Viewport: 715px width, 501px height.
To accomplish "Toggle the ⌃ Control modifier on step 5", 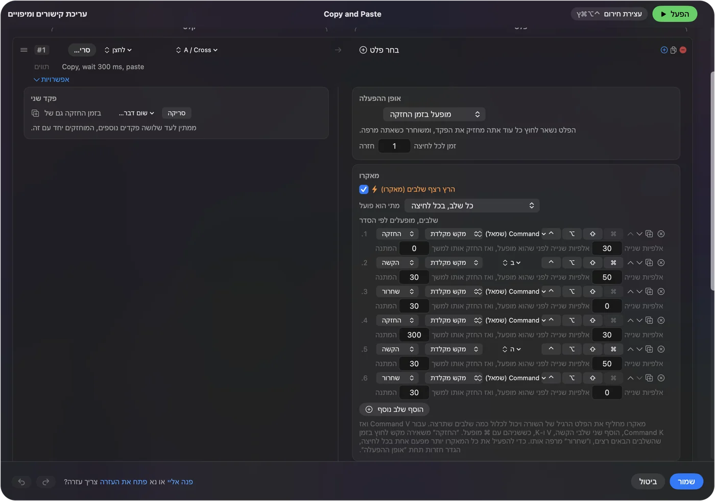I will click(551, 349).
